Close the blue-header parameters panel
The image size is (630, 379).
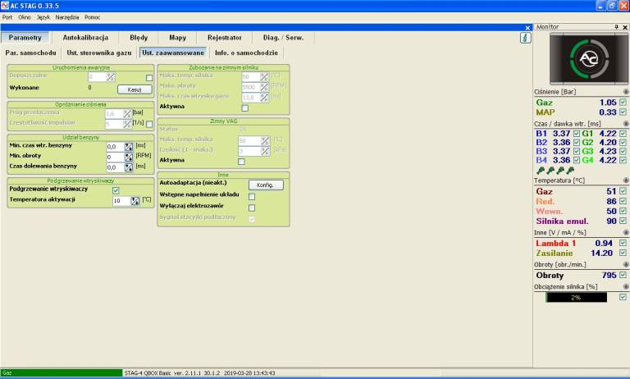click(x=528, y=28)
